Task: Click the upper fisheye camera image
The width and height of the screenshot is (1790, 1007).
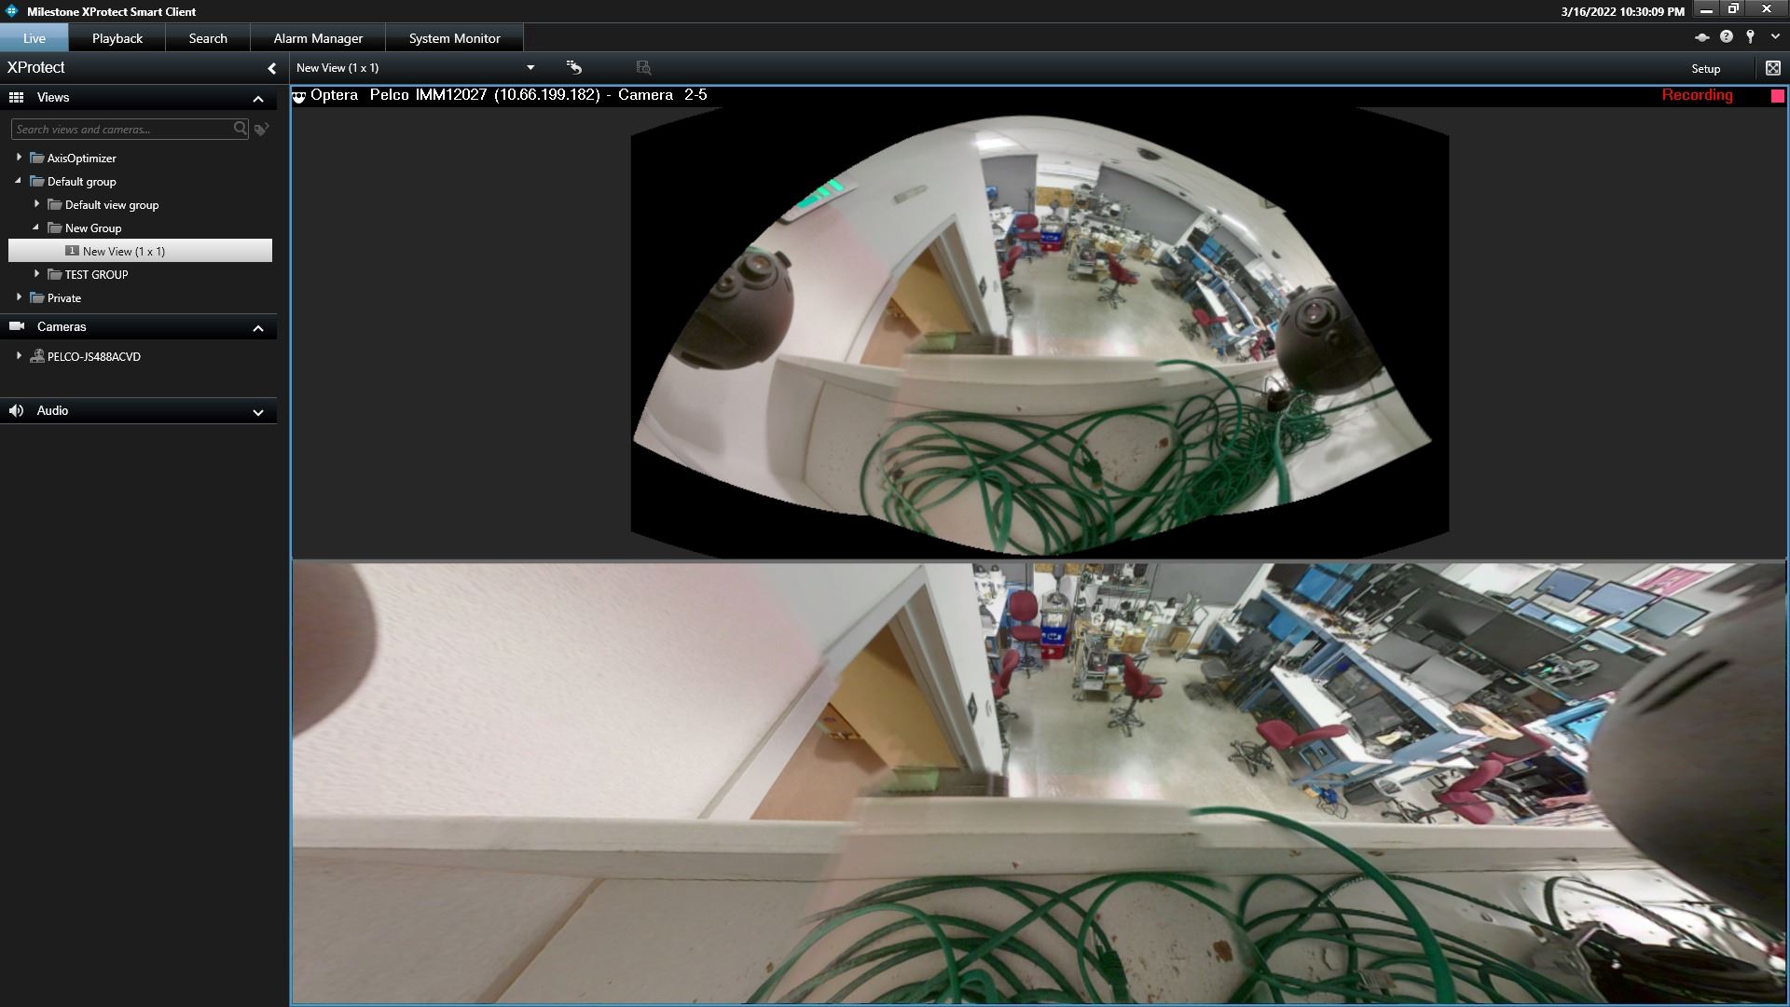Action: [x=1040, y=333]
